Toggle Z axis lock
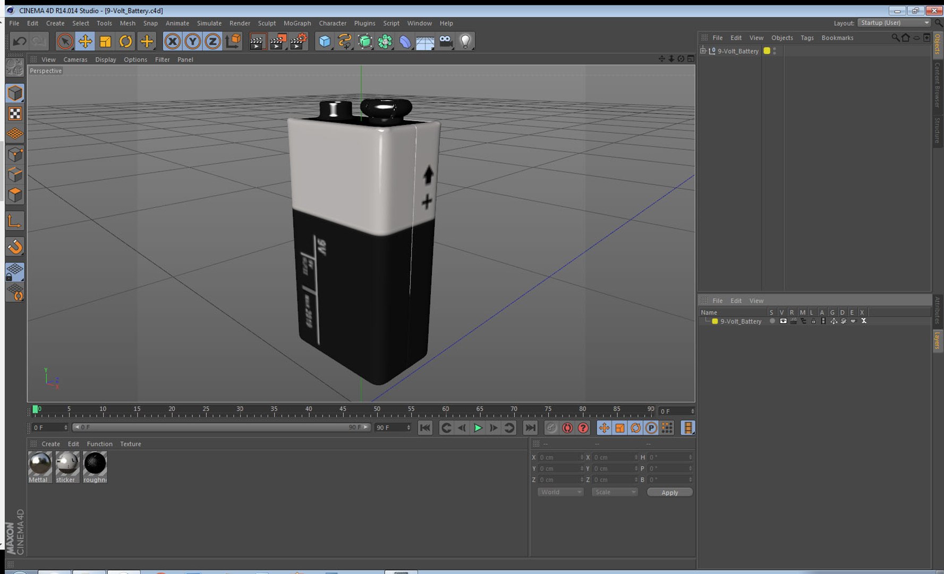The width and height of the screenshot is (944, 574). point(212,41)
